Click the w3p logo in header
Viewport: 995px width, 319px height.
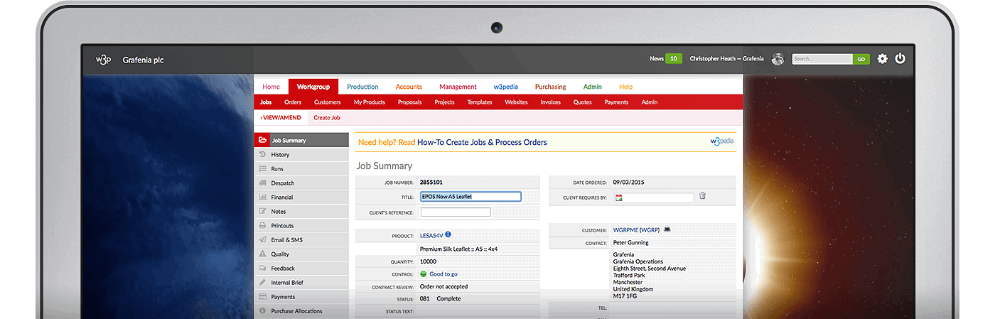coord(104,60)
